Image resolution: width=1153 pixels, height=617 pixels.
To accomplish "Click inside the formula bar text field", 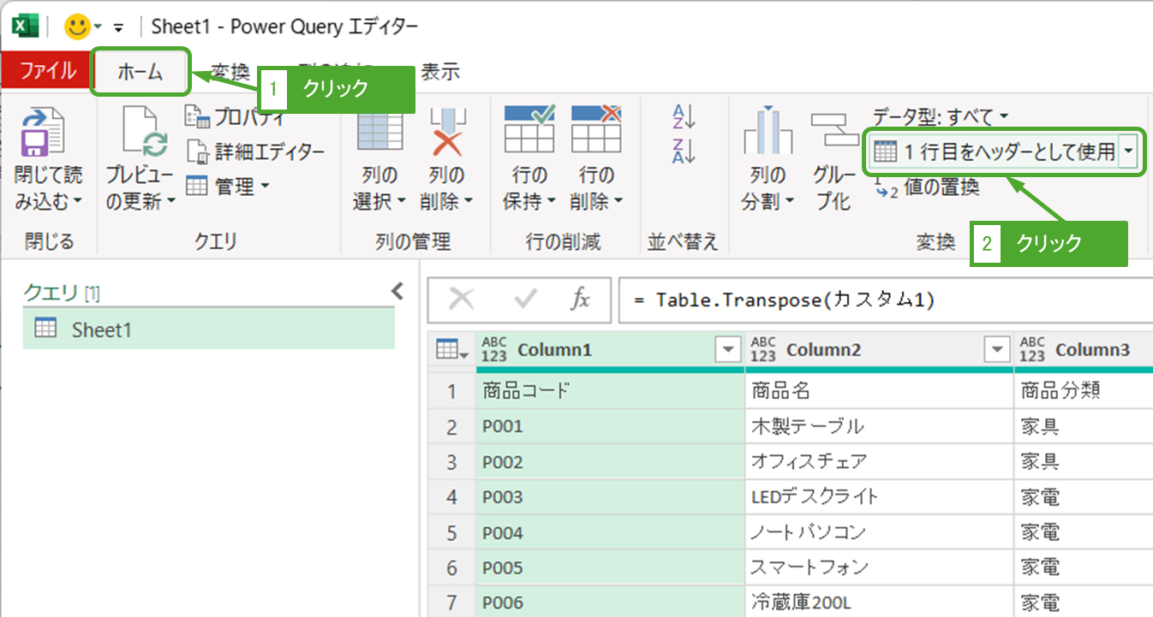I will 882,300.
